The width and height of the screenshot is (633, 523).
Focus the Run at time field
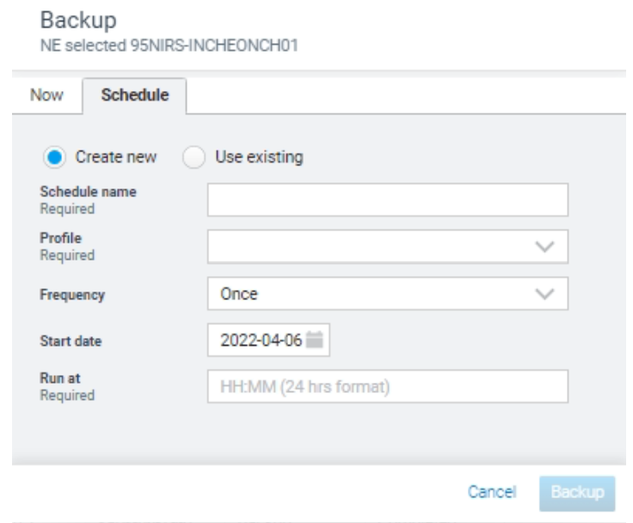click(x=388, y=386)
